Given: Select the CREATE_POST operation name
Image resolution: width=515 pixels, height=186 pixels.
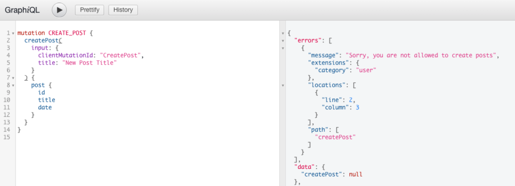Looking at the screenshot, I should pos(67,34).
